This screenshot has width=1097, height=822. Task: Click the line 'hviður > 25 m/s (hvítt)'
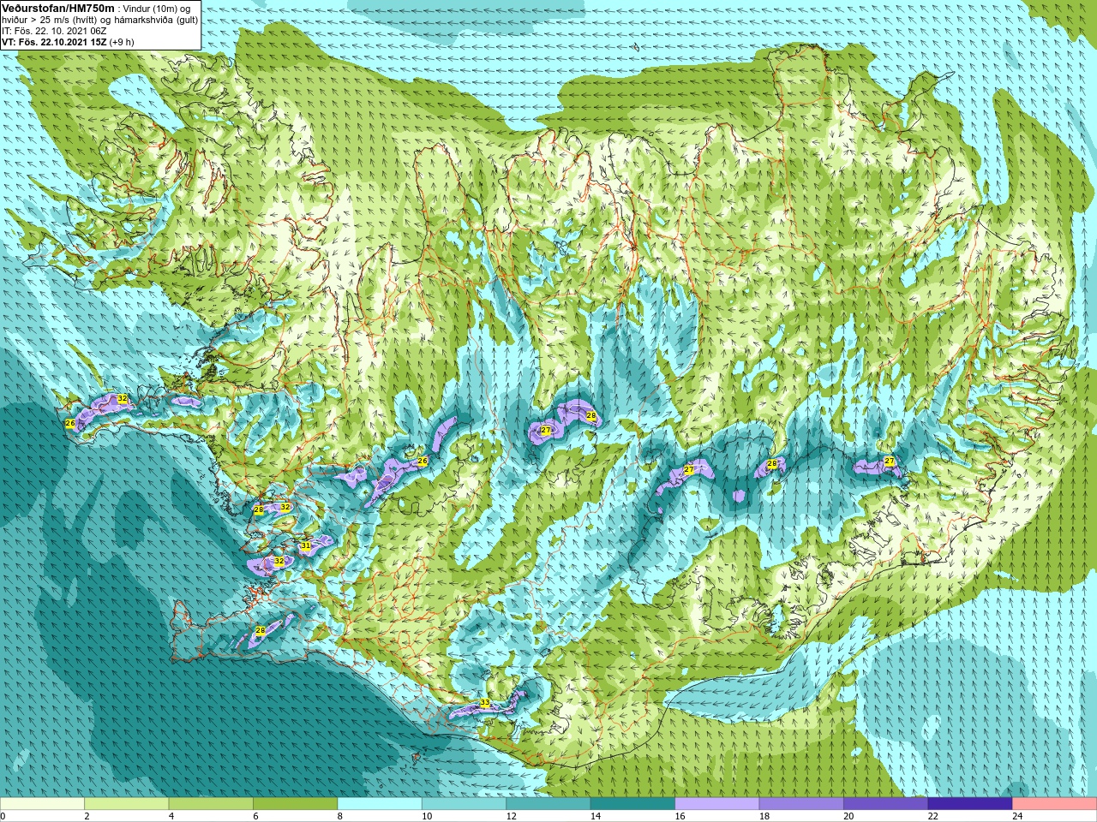[x=51, y=20]
